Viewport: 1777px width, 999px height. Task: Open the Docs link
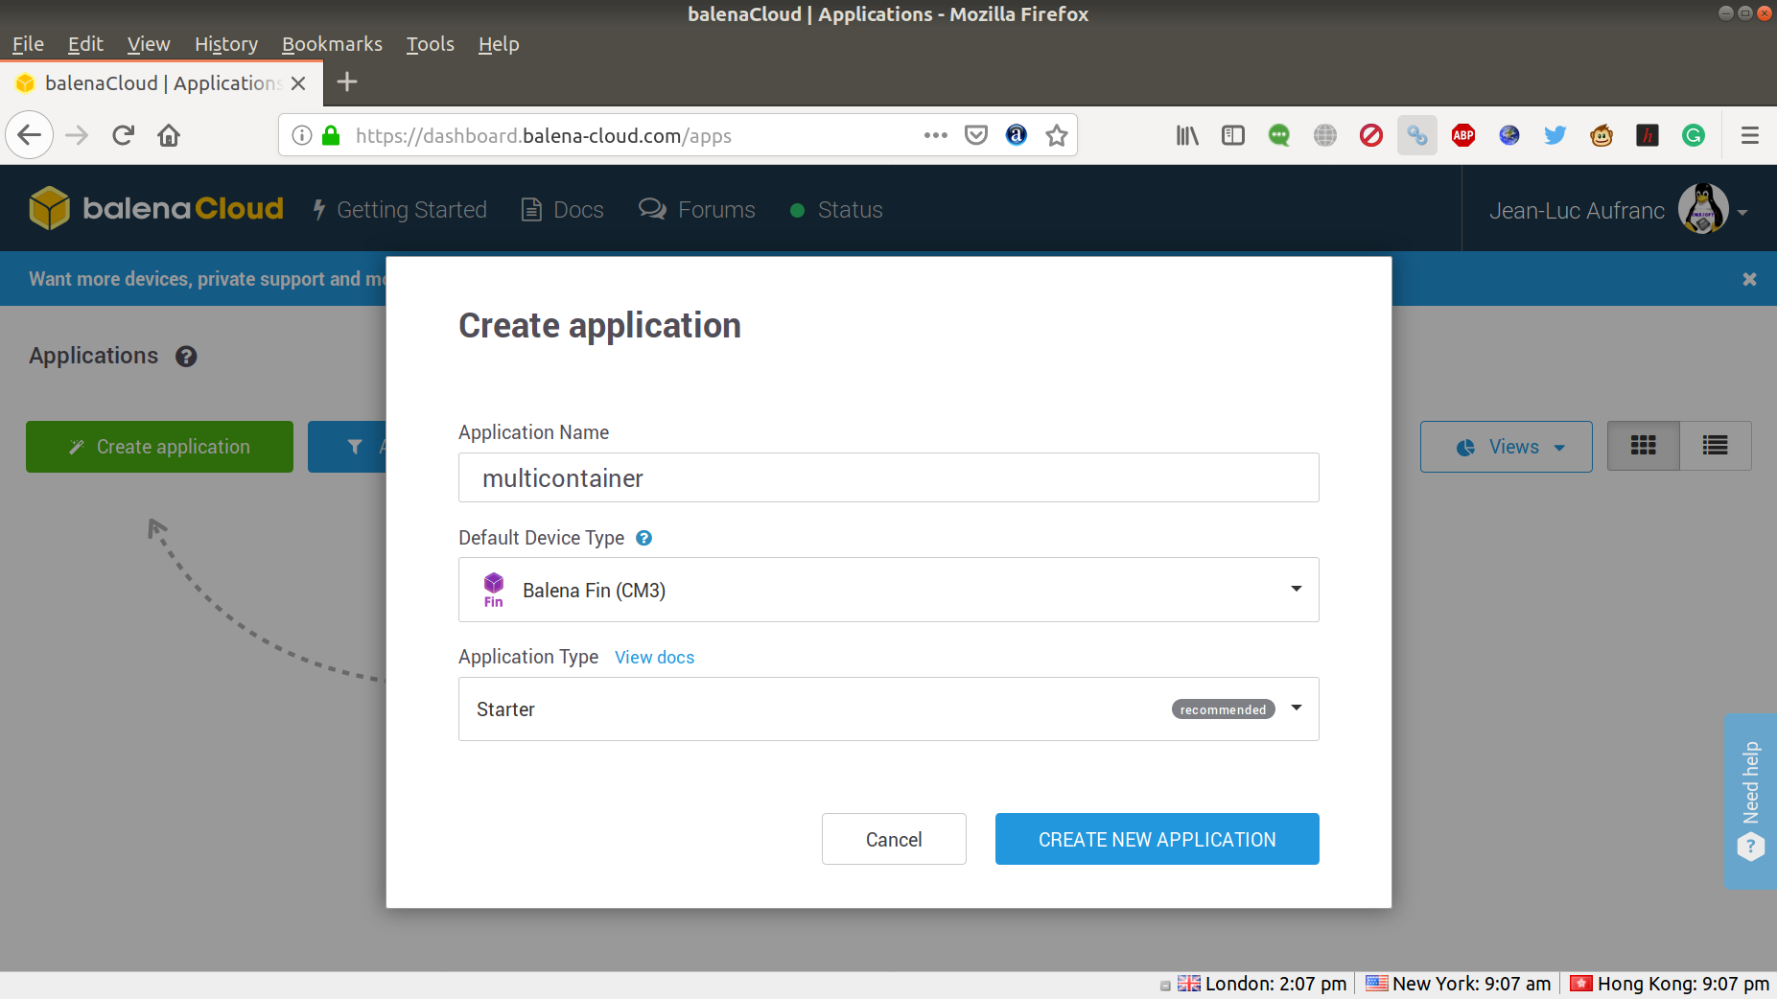(563, 210)
